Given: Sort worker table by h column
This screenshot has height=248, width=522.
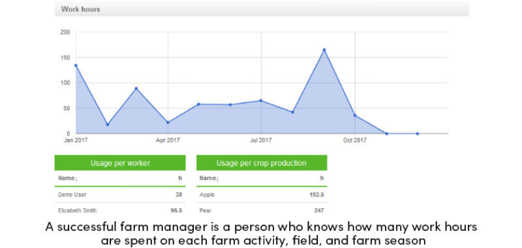Looking at the screenshot, I should tap(180, 178).
